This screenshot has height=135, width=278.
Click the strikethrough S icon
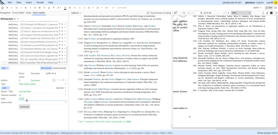[35, 8]
